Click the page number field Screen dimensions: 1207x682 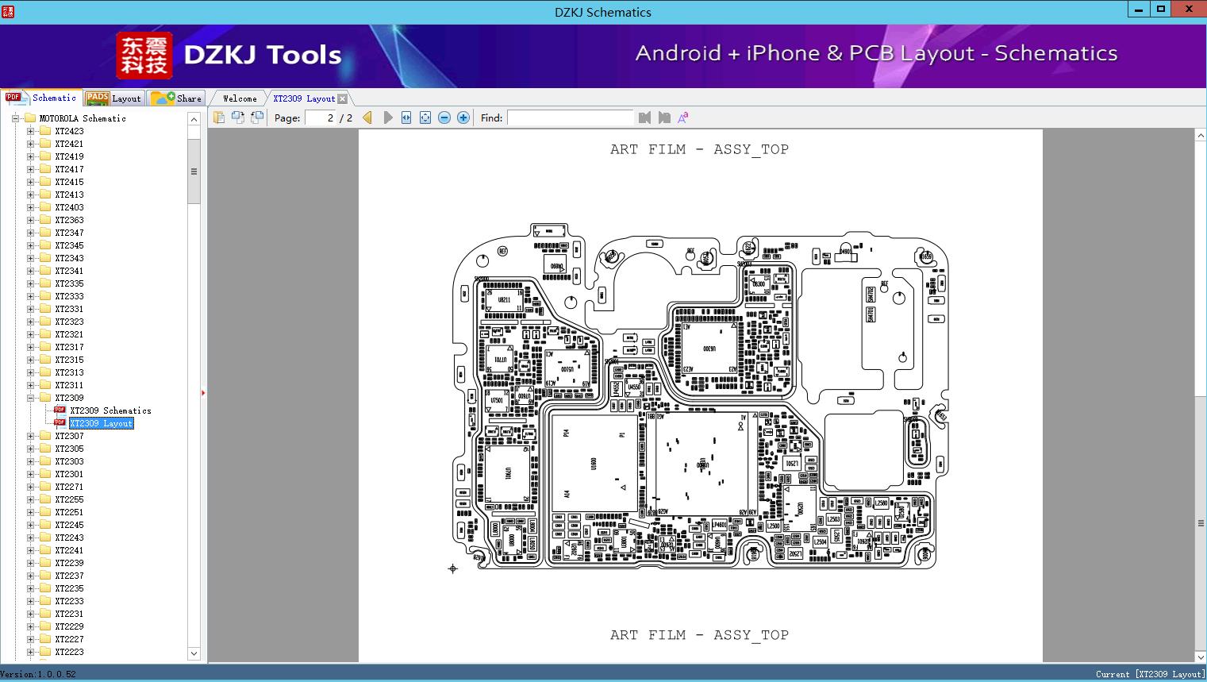point(321,118)
